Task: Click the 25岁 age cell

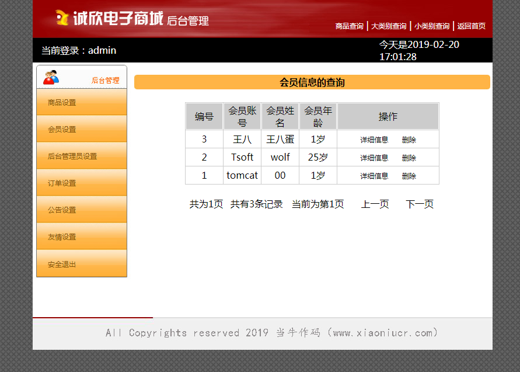Action: 318,157
